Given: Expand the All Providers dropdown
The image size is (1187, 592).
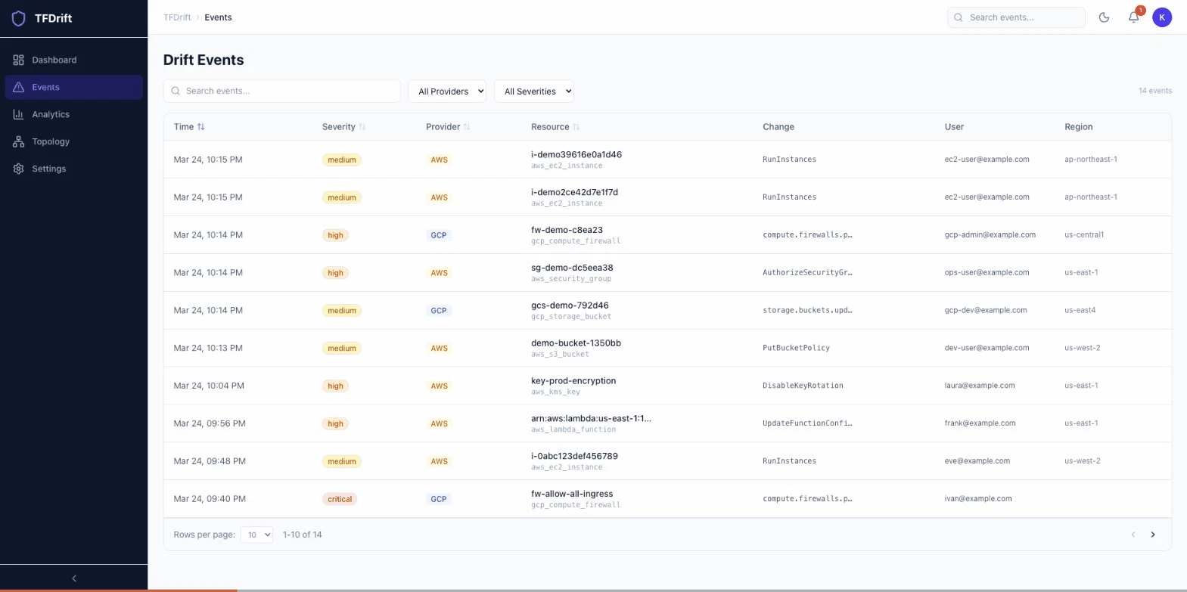Looking at the screenshot, I should click(x=451, y=91).
